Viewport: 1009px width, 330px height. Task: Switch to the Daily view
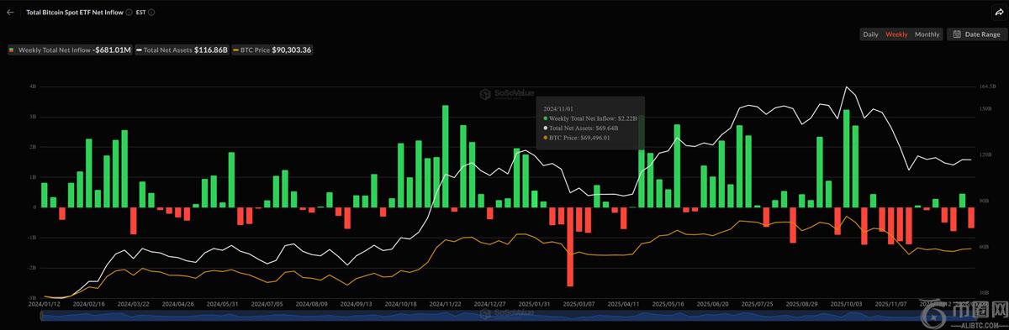coord(870,34)
